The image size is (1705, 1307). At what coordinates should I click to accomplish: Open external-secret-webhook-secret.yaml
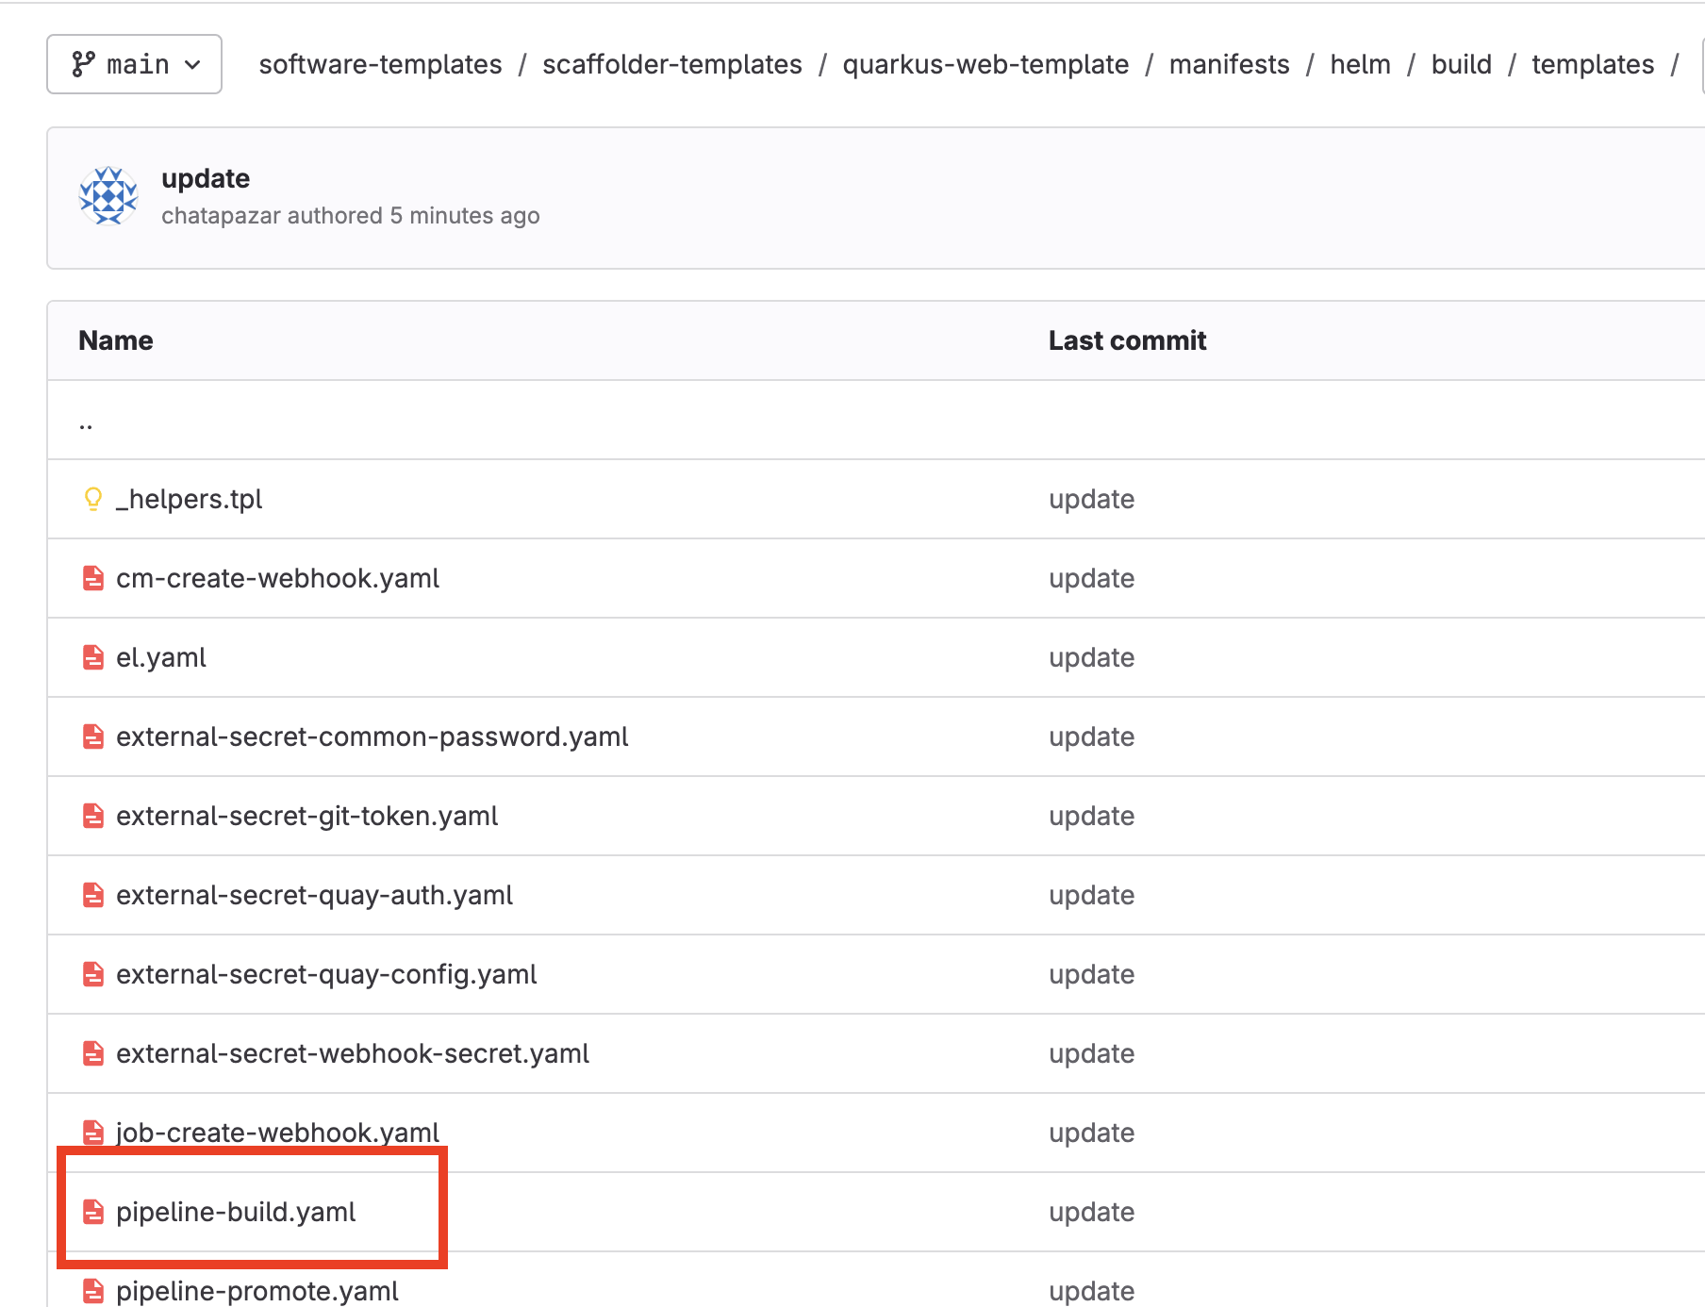353,1053
